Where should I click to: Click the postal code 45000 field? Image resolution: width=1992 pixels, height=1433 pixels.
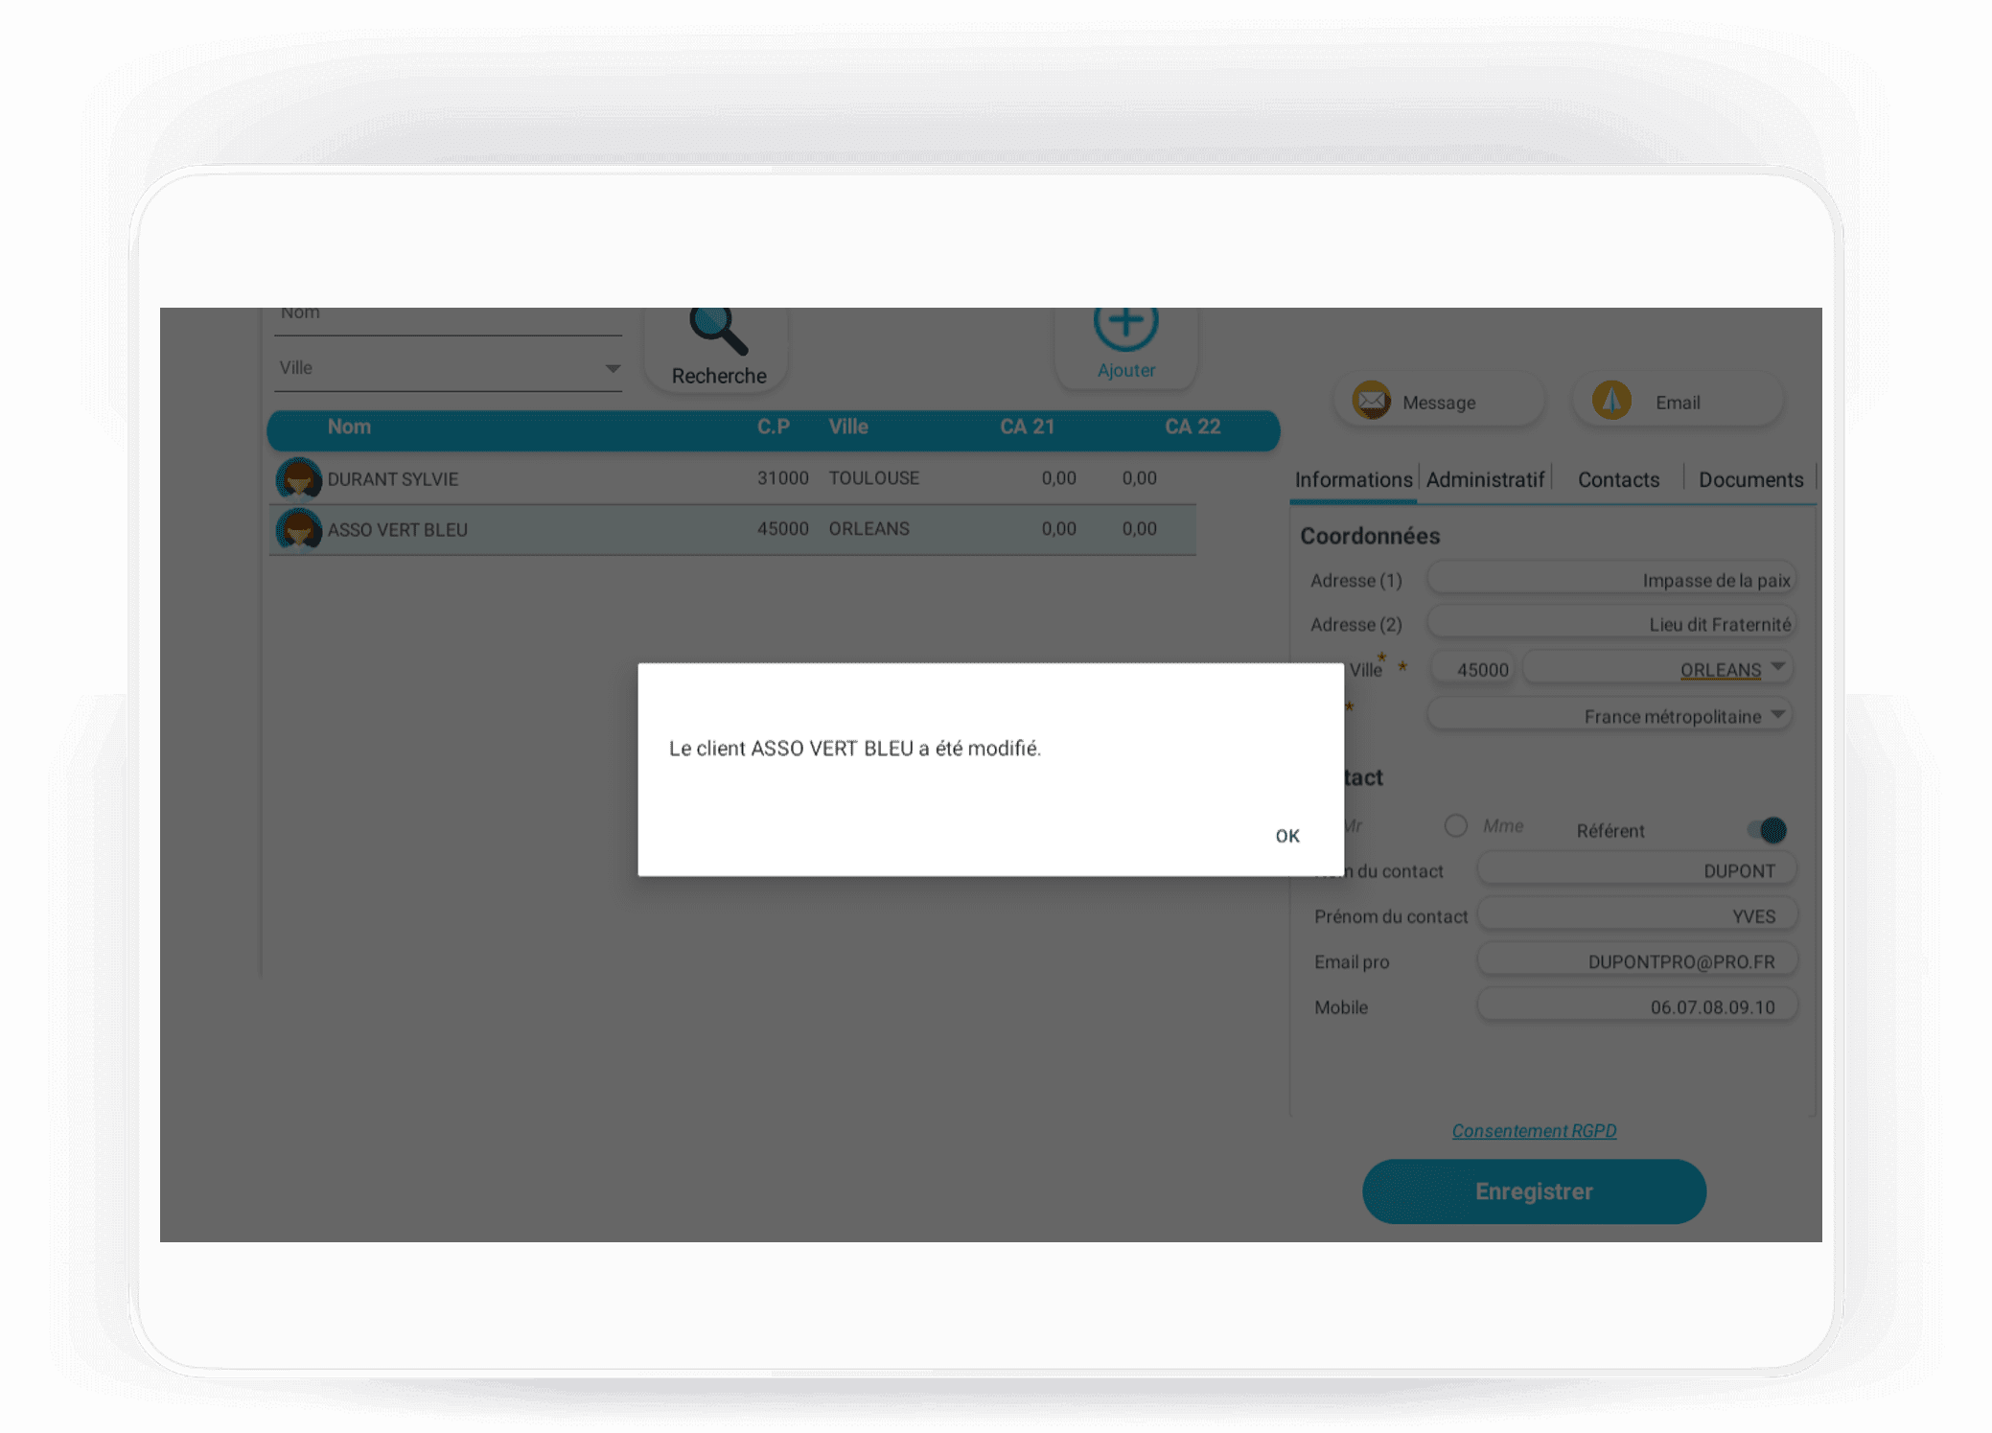tap(1472, 668)
